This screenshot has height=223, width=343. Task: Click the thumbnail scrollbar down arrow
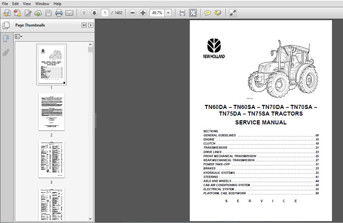pos(90,219)
